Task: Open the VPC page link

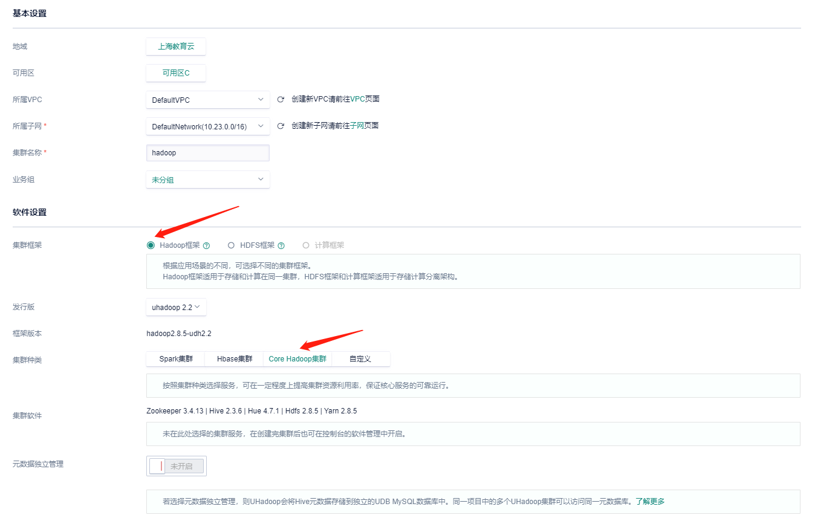Action: 357,99
